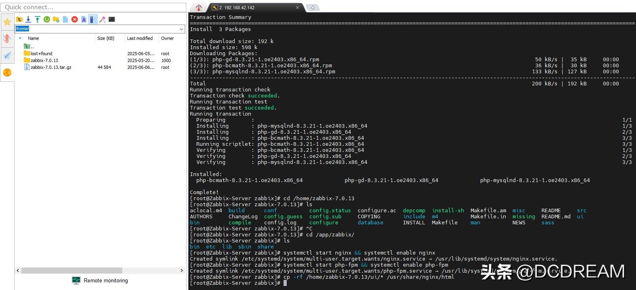Select zabbix-7.0.13.tar.gz file

[x=51, y=67]
